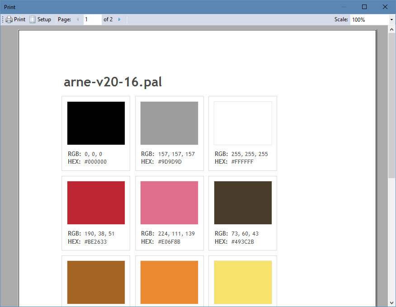Click text 'RGB: 73, 60, 43'
Image resolution: width=396 pixels, height=307 pixels.
(236, 233)
